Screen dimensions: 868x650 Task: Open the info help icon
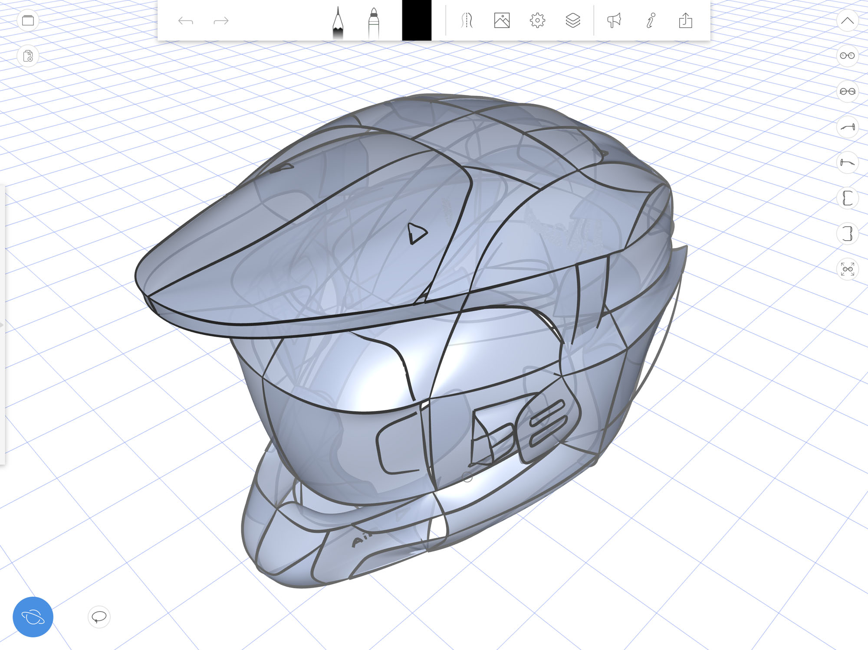650,20
